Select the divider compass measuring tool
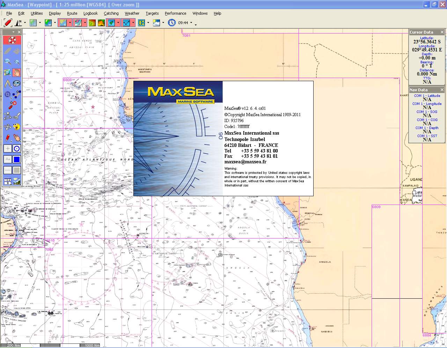 7,84
